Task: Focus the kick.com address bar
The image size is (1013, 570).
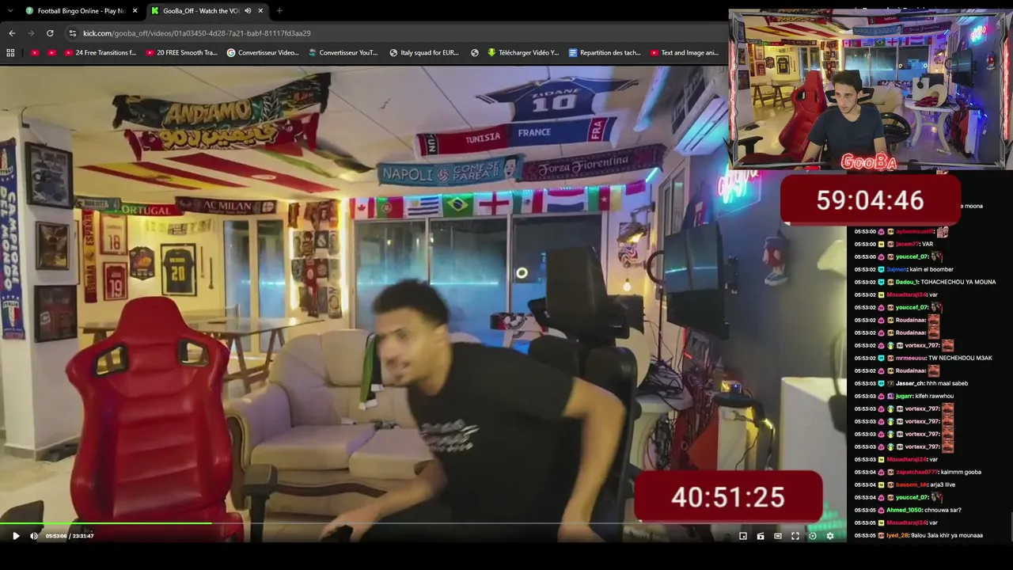Action: click(396, 33)
